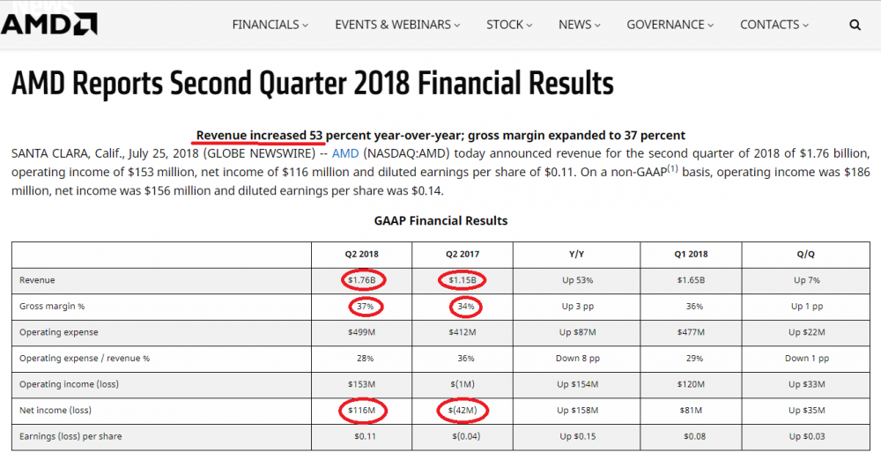Click the circled $116M net income value
Screen dimensions: 881x460
pos(362,410)
